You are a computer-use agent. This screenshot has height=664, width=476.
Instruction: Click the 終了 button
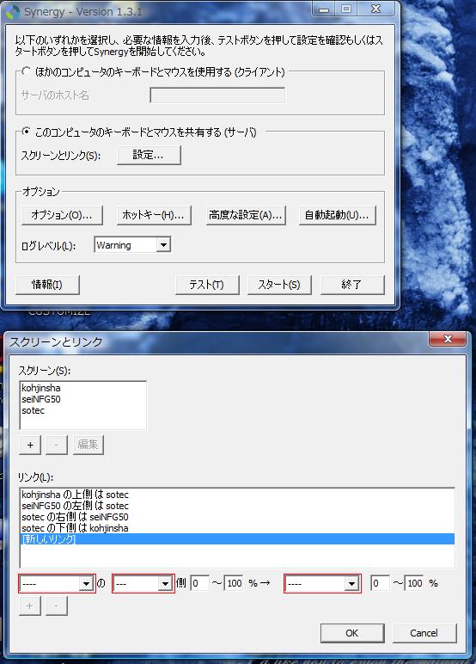(x=352, y=285)
